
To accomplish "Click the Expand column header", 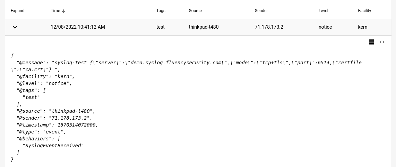I will (x=17, y=11).
